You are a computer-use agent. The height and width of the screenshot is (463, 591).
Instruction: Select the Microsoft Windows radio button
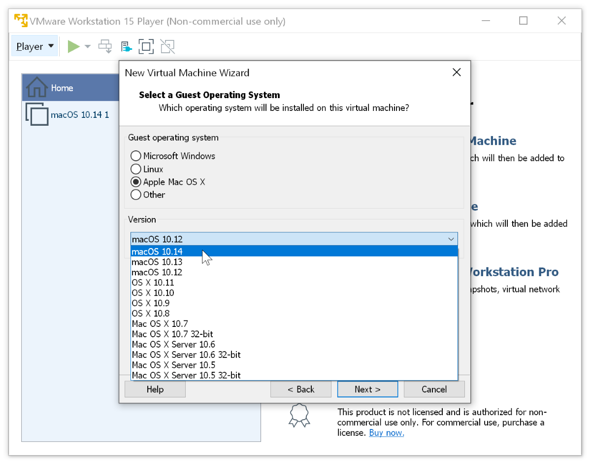coord(136,156)
